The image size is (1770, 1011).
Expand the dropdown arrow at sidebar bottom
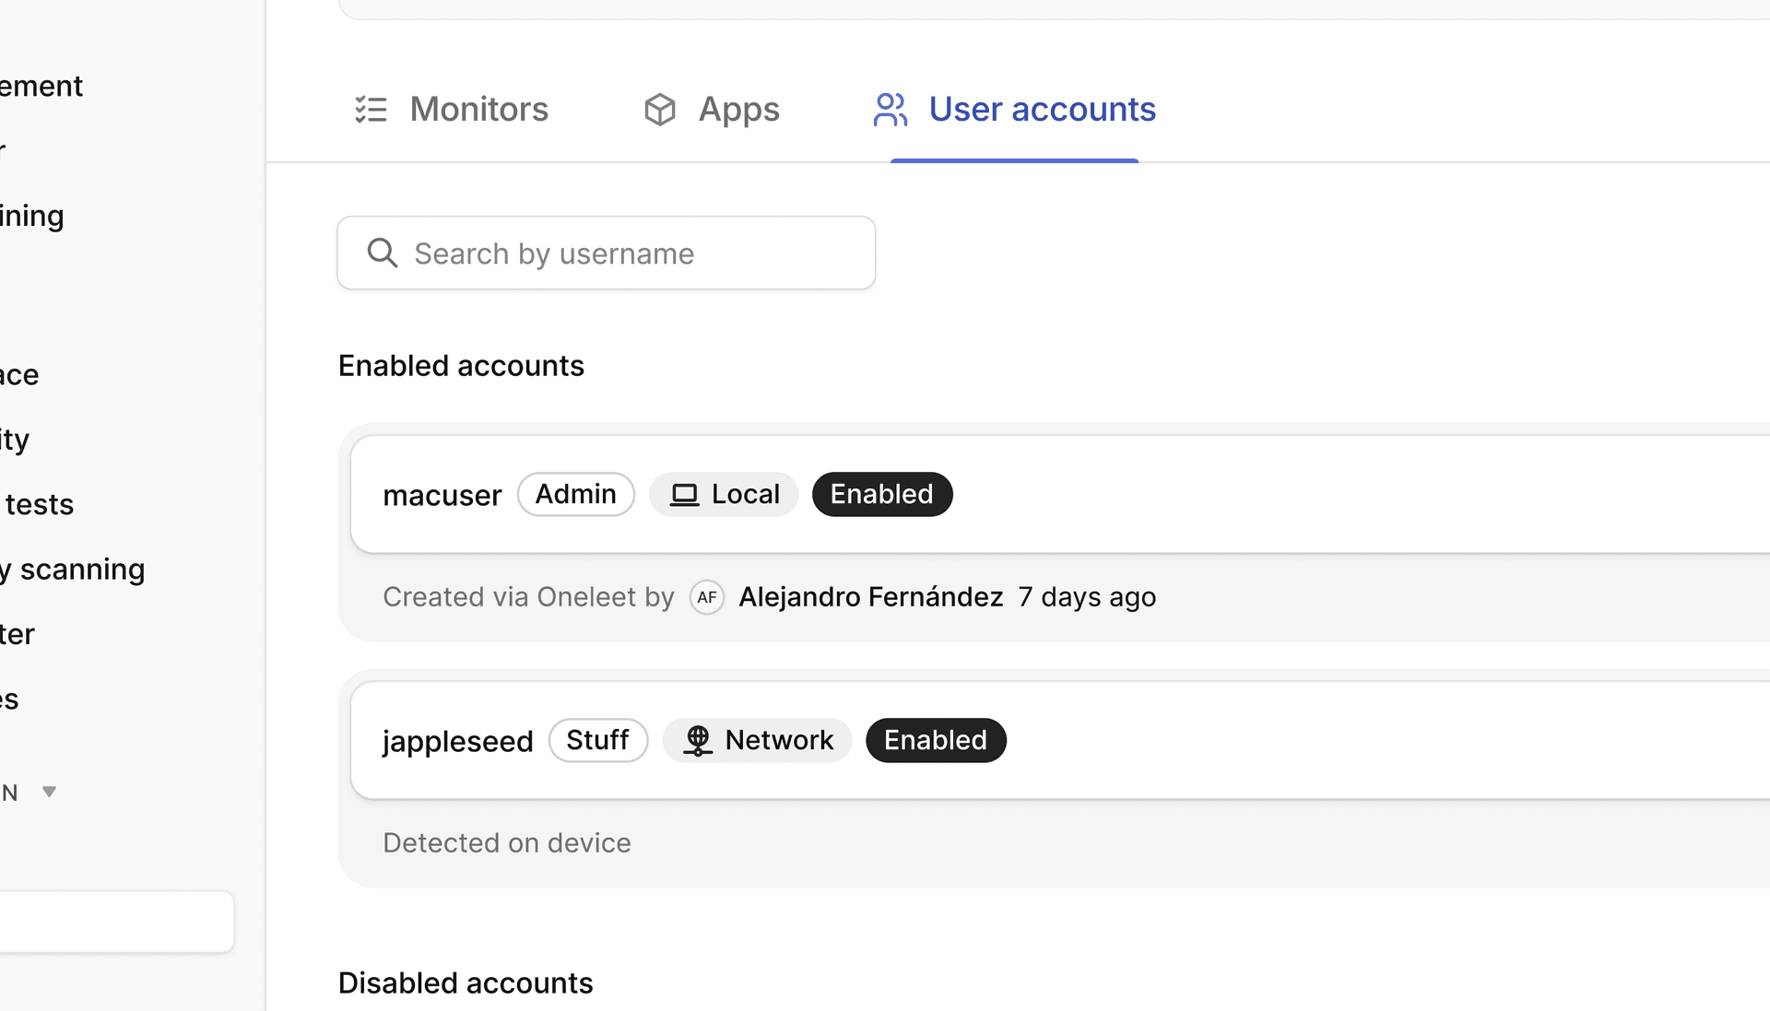(48, 791)
